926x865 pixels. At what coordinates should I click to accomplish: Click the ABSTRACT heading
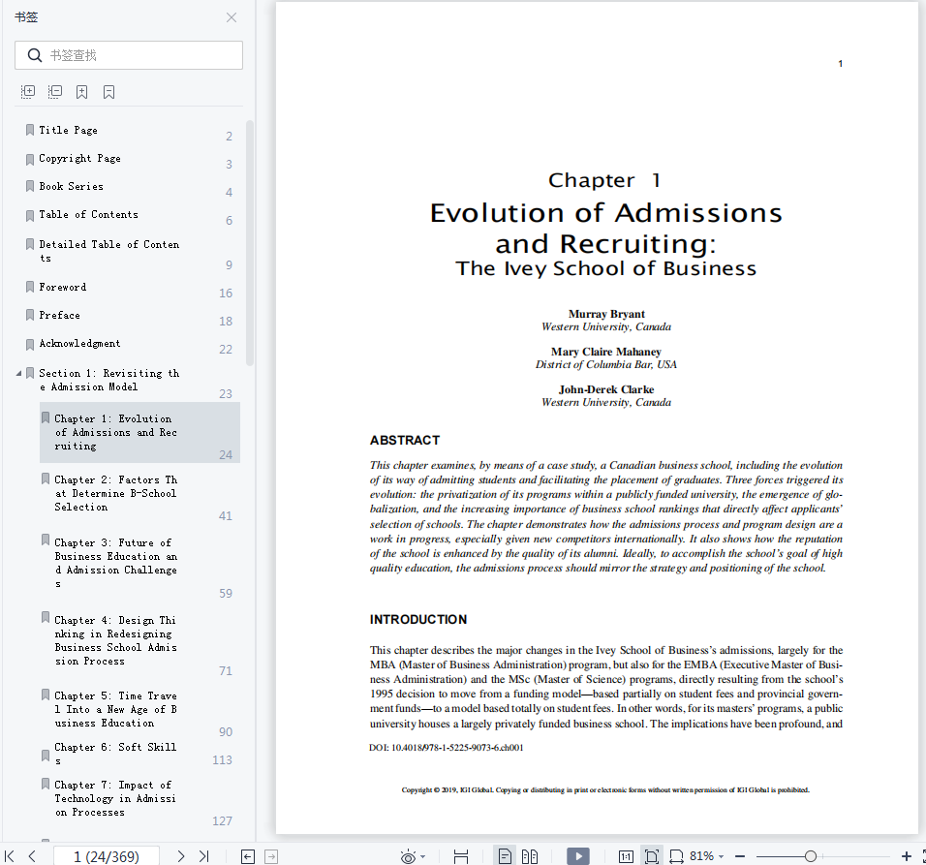point(405,441)
